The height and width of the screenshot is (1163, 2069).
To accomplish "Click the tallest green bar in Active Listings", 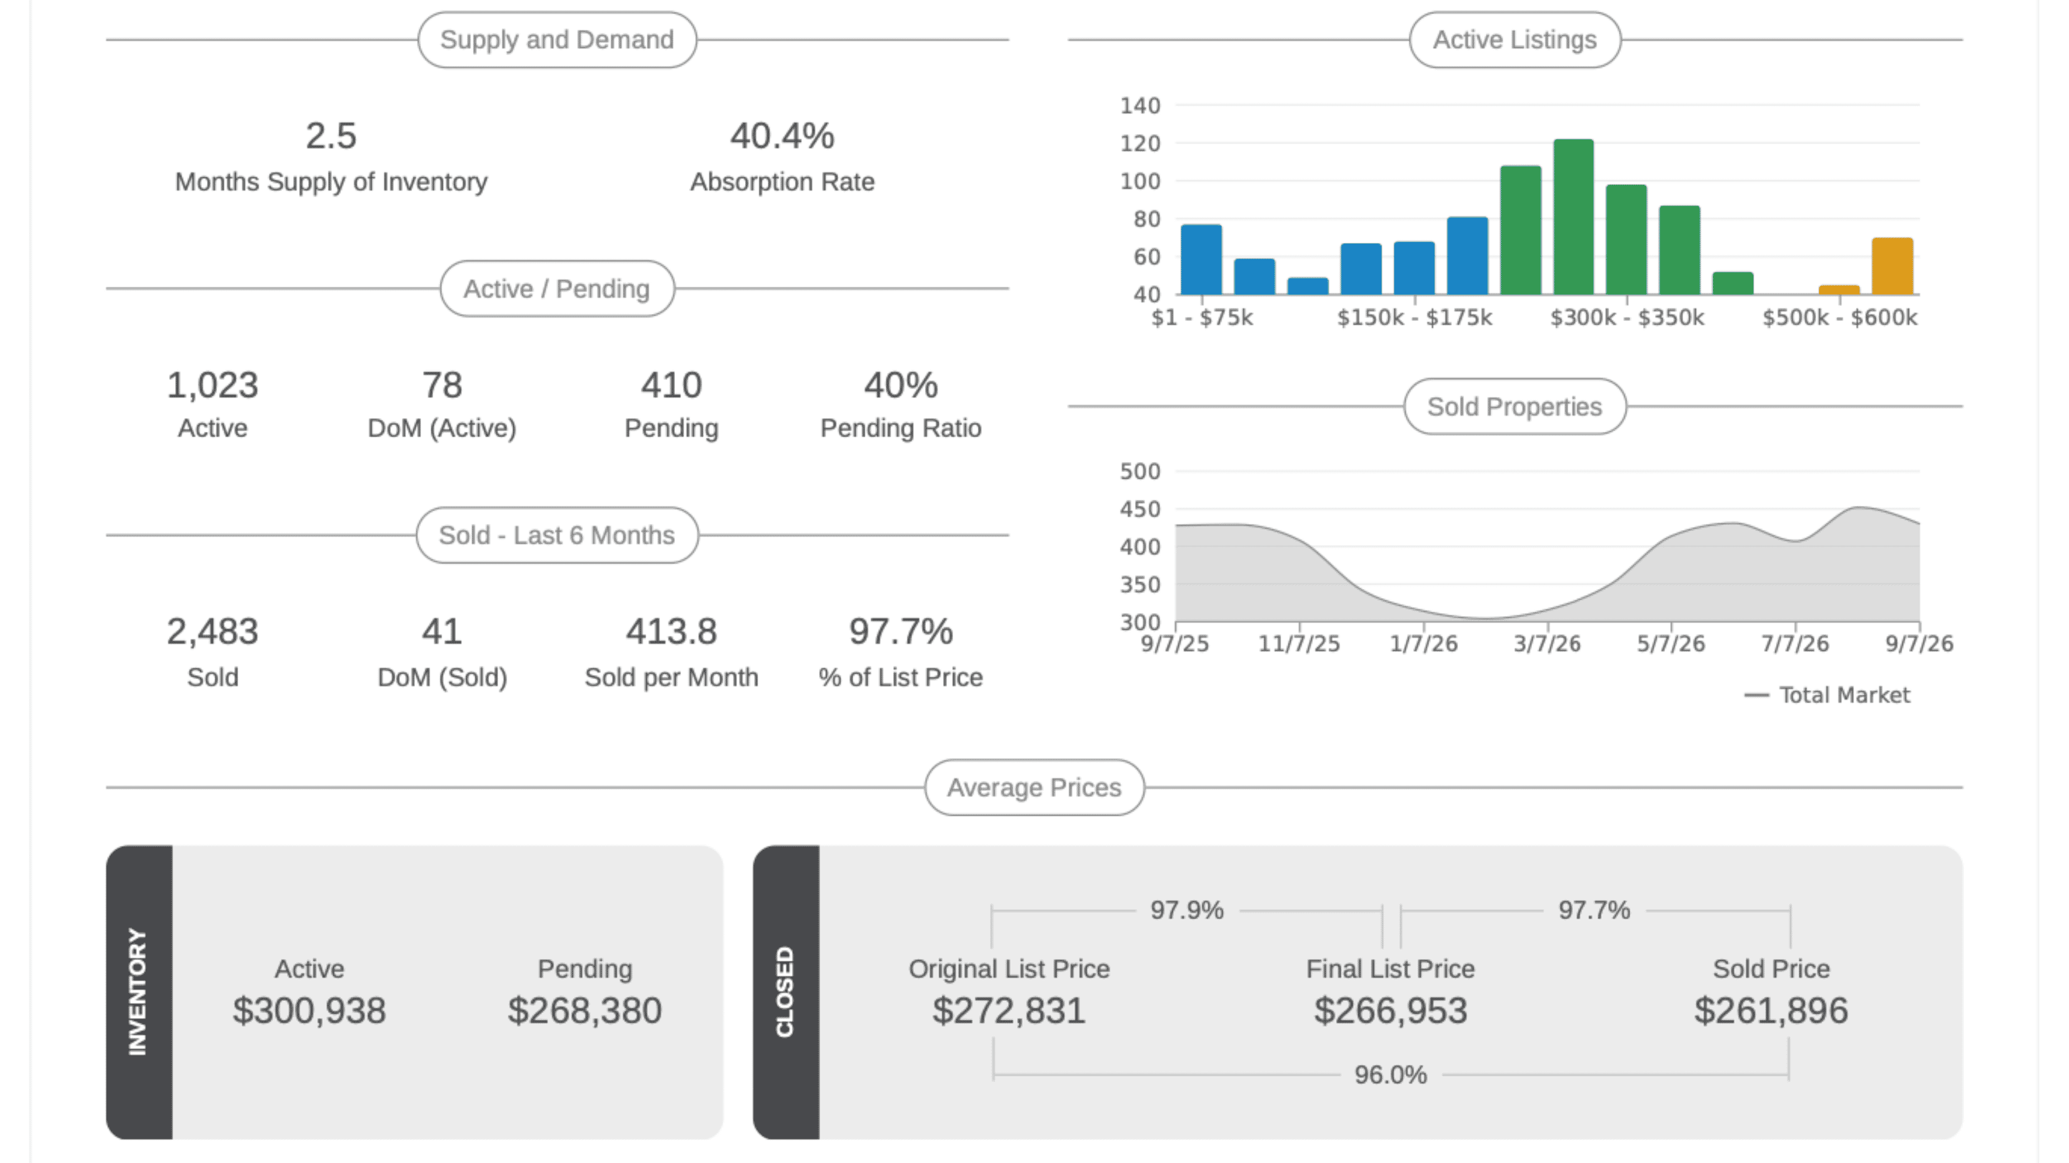I will [1573, 217].
